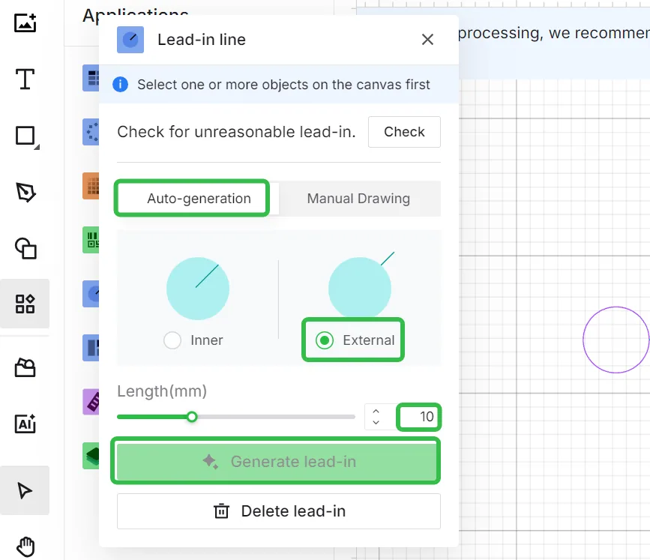Increase length with the stepper up arrow
650x560 pixels.
click(376, 412)
